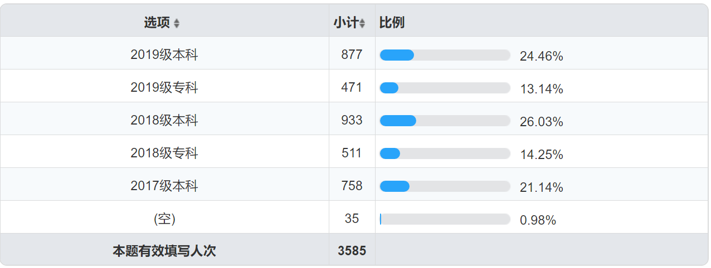Viewport: 711px width, 268px height.
Task: Click the sort arrows beside 小计 header
Action: point(362,23)
